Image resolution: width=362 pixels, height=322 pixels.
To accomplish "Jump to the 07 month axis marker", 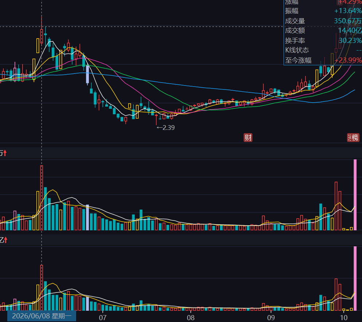I will tap(102, 318).
